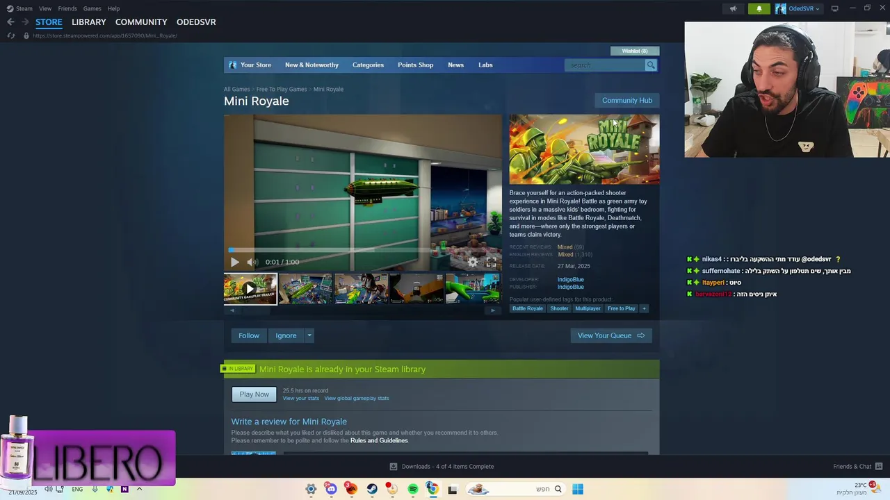Open the Downloads status bar
The image size is (890, 500).
442,467
